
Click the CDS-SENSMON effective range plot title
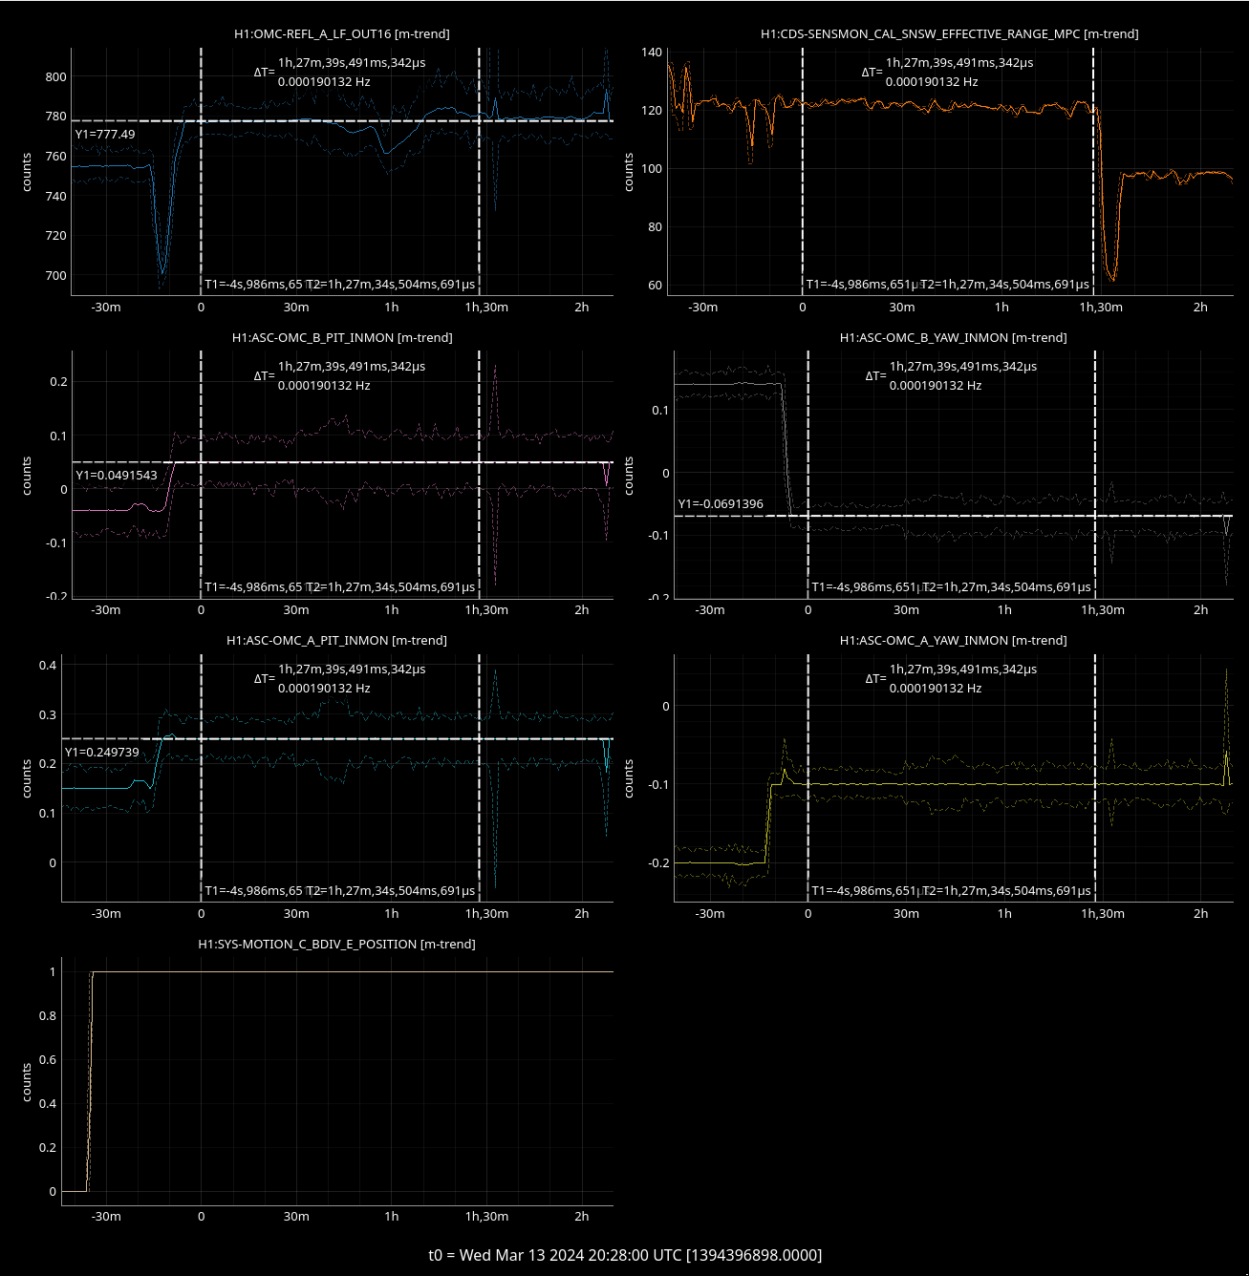point(949,33)
